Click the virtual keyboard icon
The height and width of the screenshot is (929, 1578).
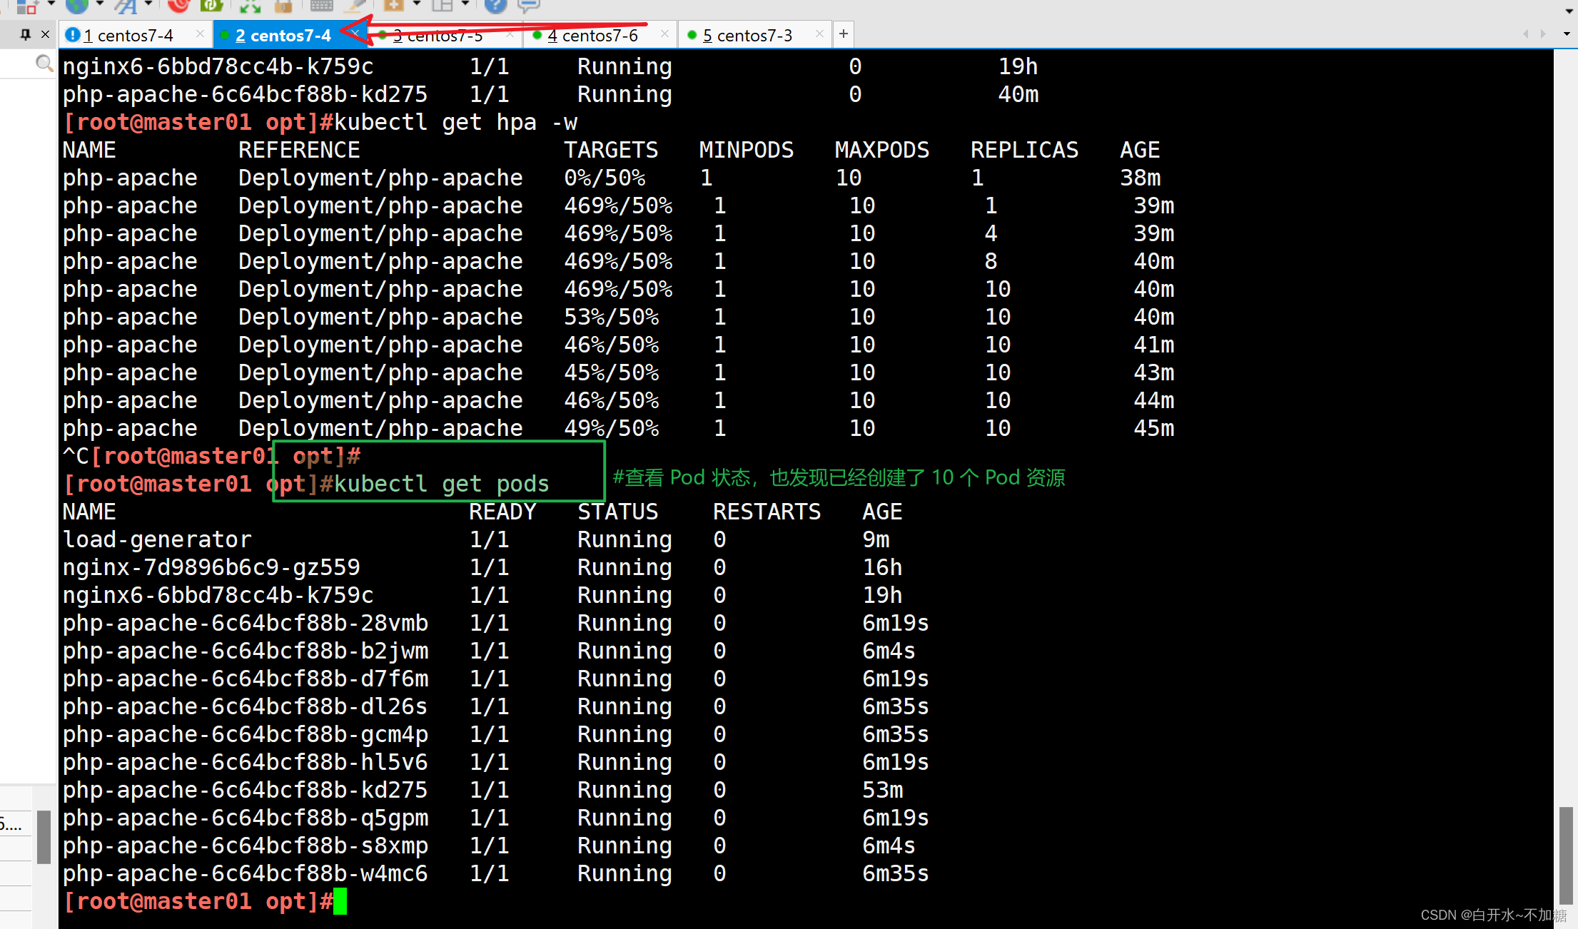(x=321, y=6)
